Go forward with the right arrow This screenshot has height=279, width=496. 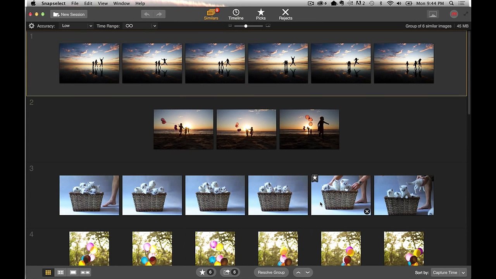[159, 14]
